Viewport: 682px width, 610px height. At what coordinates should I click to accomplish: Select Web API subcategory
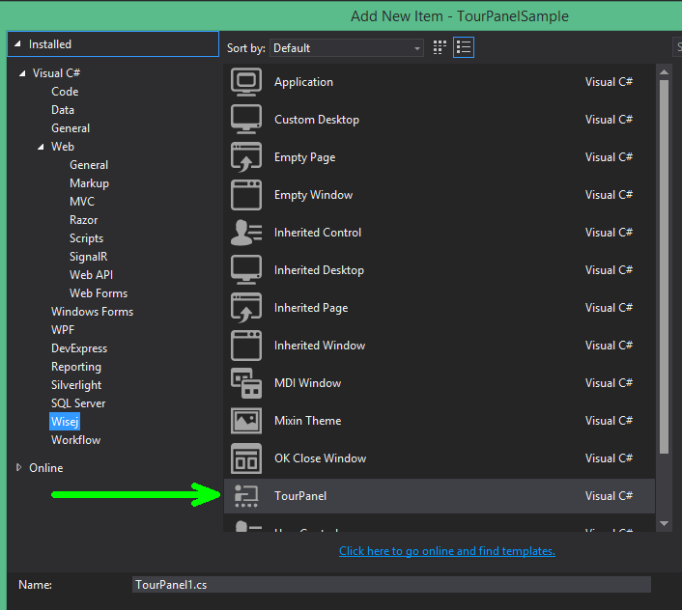coord(91,275)
